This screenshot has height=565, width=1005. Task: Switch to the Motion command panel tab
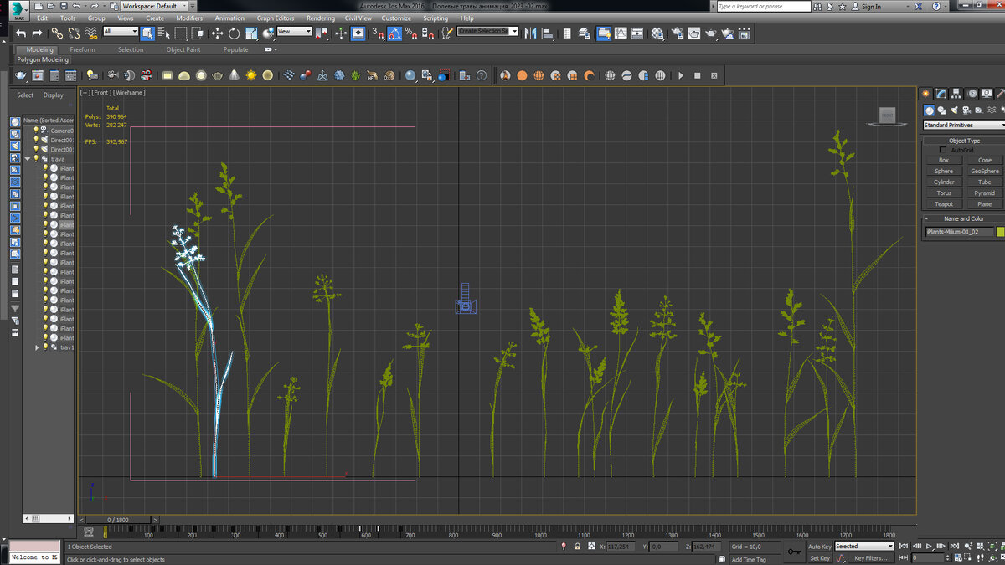(971, 94)
